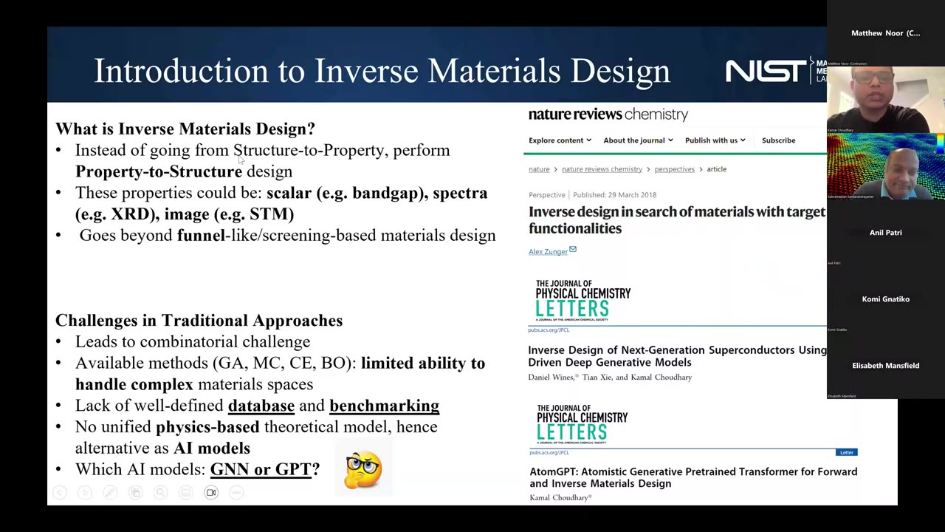Toggle subtitles icon in slideshow toolbar

[186, 493]
